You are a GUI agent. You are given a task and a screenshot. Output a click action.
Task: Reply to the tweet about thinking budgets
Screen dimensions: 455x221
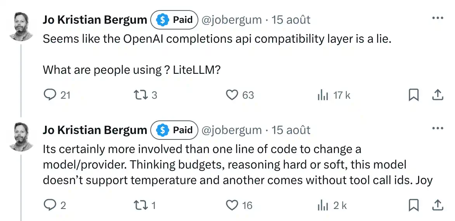coord(50,205)
